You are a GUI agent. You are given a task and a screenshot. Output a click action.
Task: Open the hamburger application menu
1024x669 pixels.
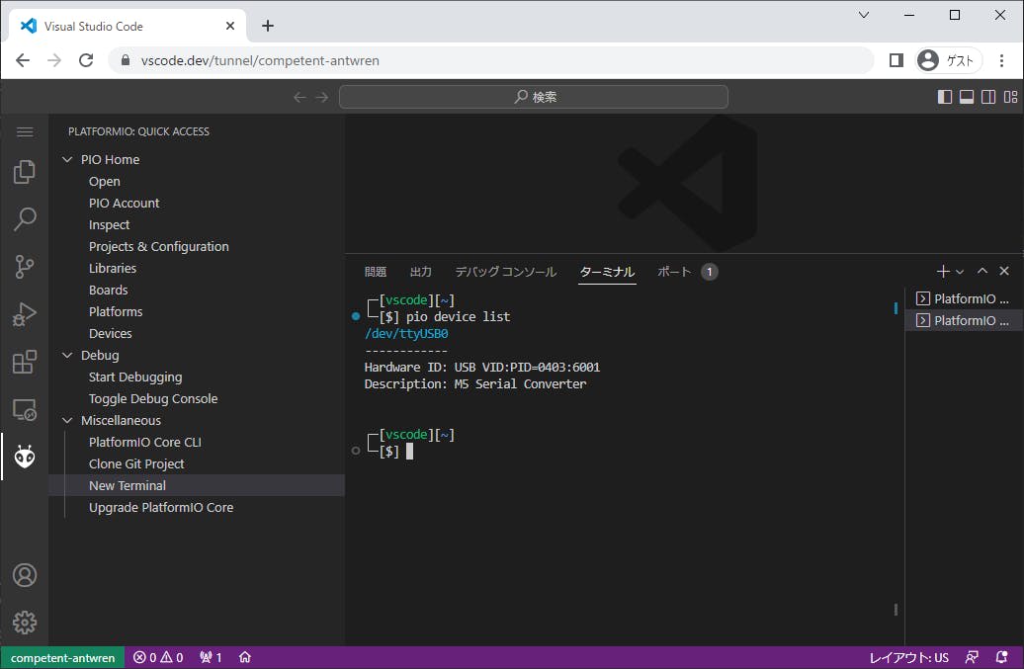point(24,131)
